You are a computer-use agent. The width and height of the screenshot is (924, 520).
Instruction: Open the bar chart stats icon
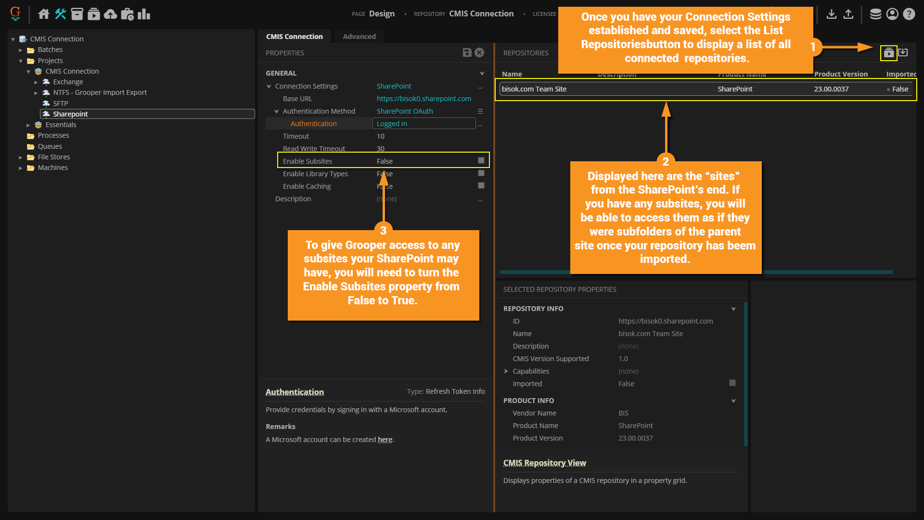point(143,14)
